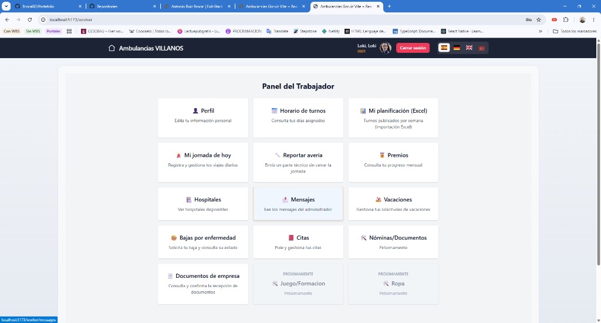Click hospital icon next to Hospitales
601x323 pixels.
click(188, 200)
